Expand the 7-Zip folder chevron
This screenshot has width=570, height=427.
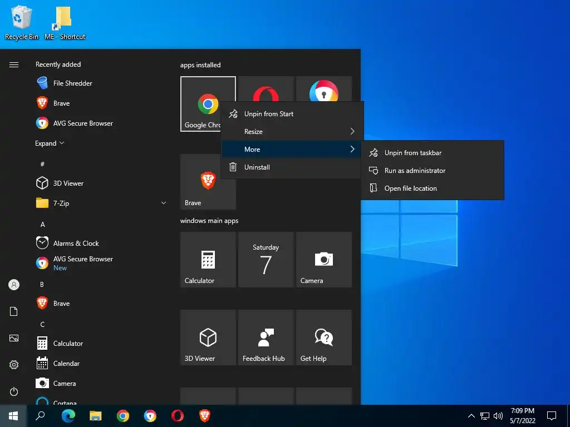pyautogui.click(x=164, y=203)
